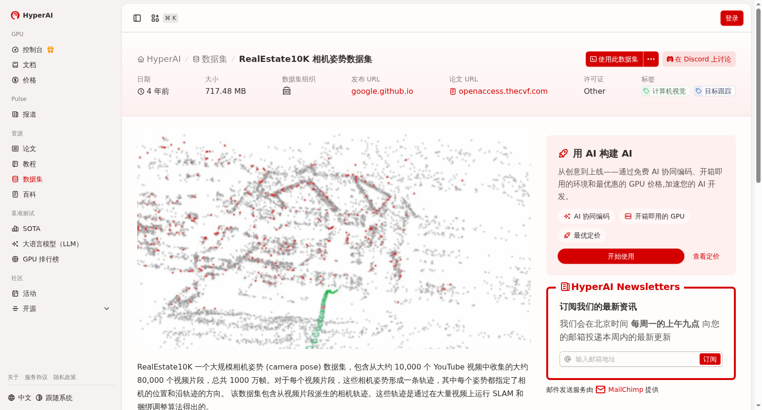Click the scrollbar down arrow
This screenshot has width=762, height=410.
pos(758,406)
